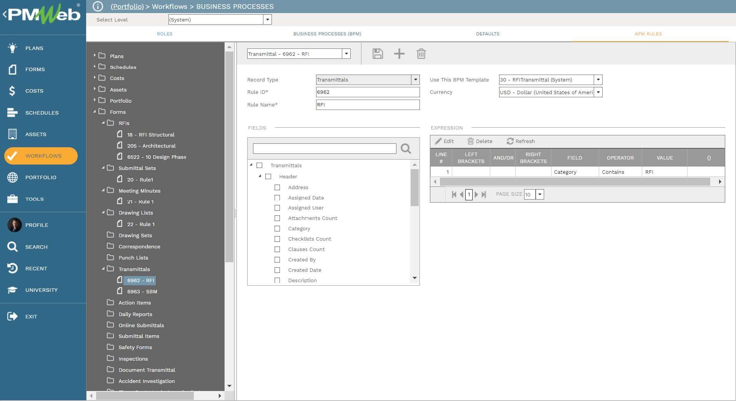Check the Header checkbox
Image resolution: width=736 pixels, height=401 pixels.
tap(268, 176)
